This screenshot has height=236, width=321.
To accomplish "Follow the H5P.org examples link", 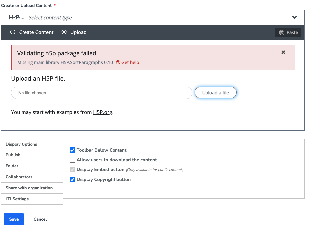I will [x=102, y=112].
